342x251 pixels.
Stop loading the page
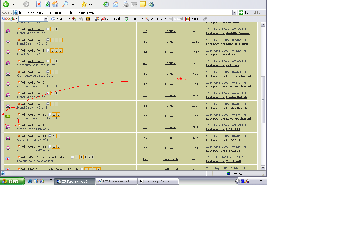pos(39,4)
